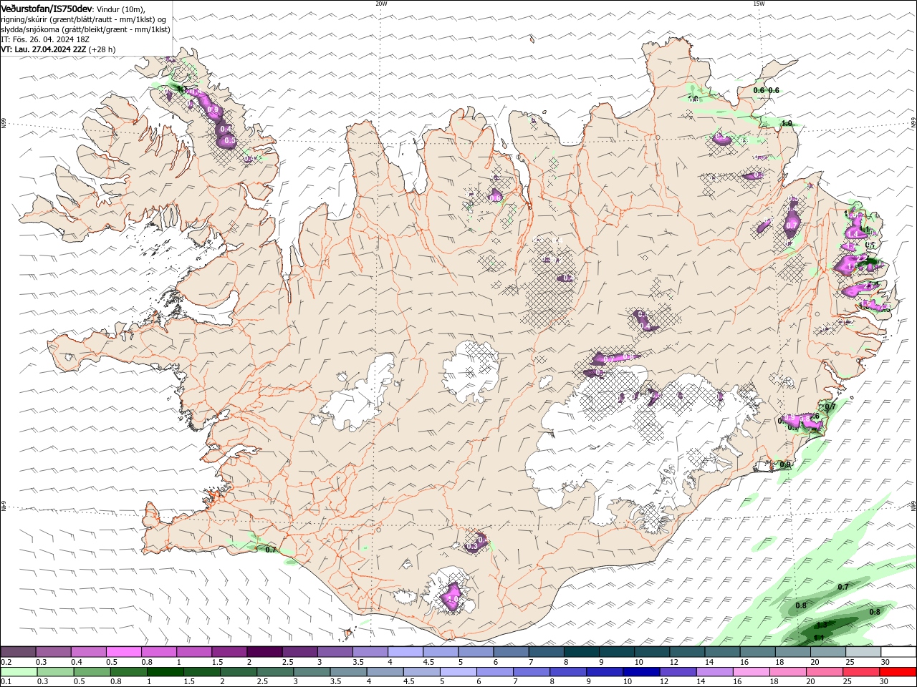This screenshot has height=687, width=917.
Task: Select dark teal swatch at 8 in upper scale
Action: click(x=582, y=652)
